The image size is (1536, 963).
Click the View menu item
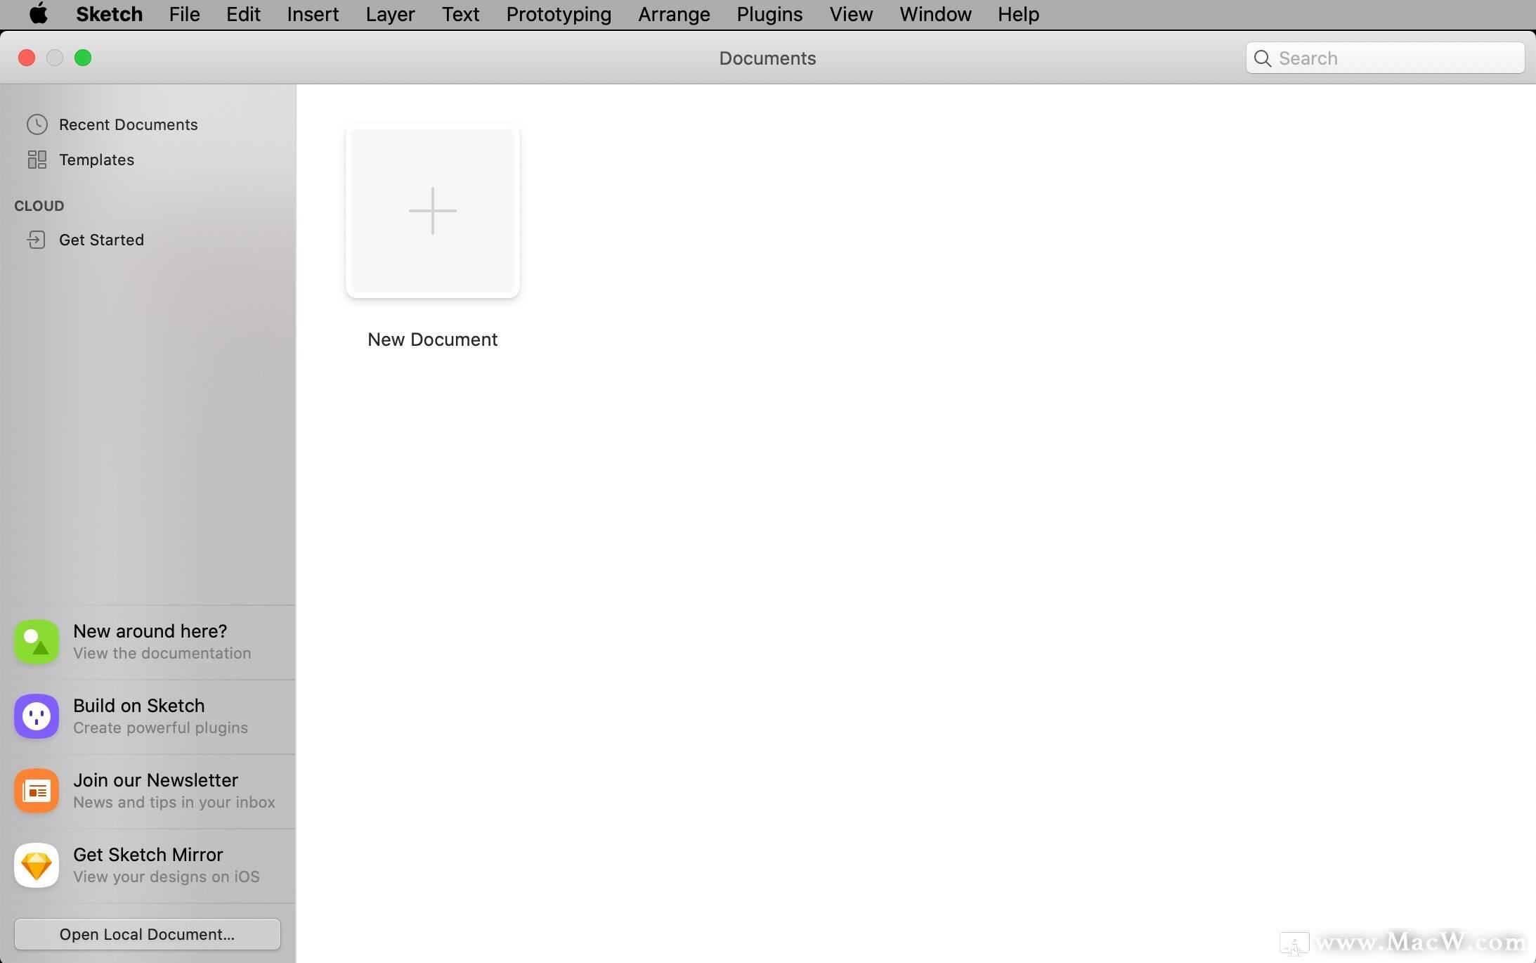tap(851, 15)
